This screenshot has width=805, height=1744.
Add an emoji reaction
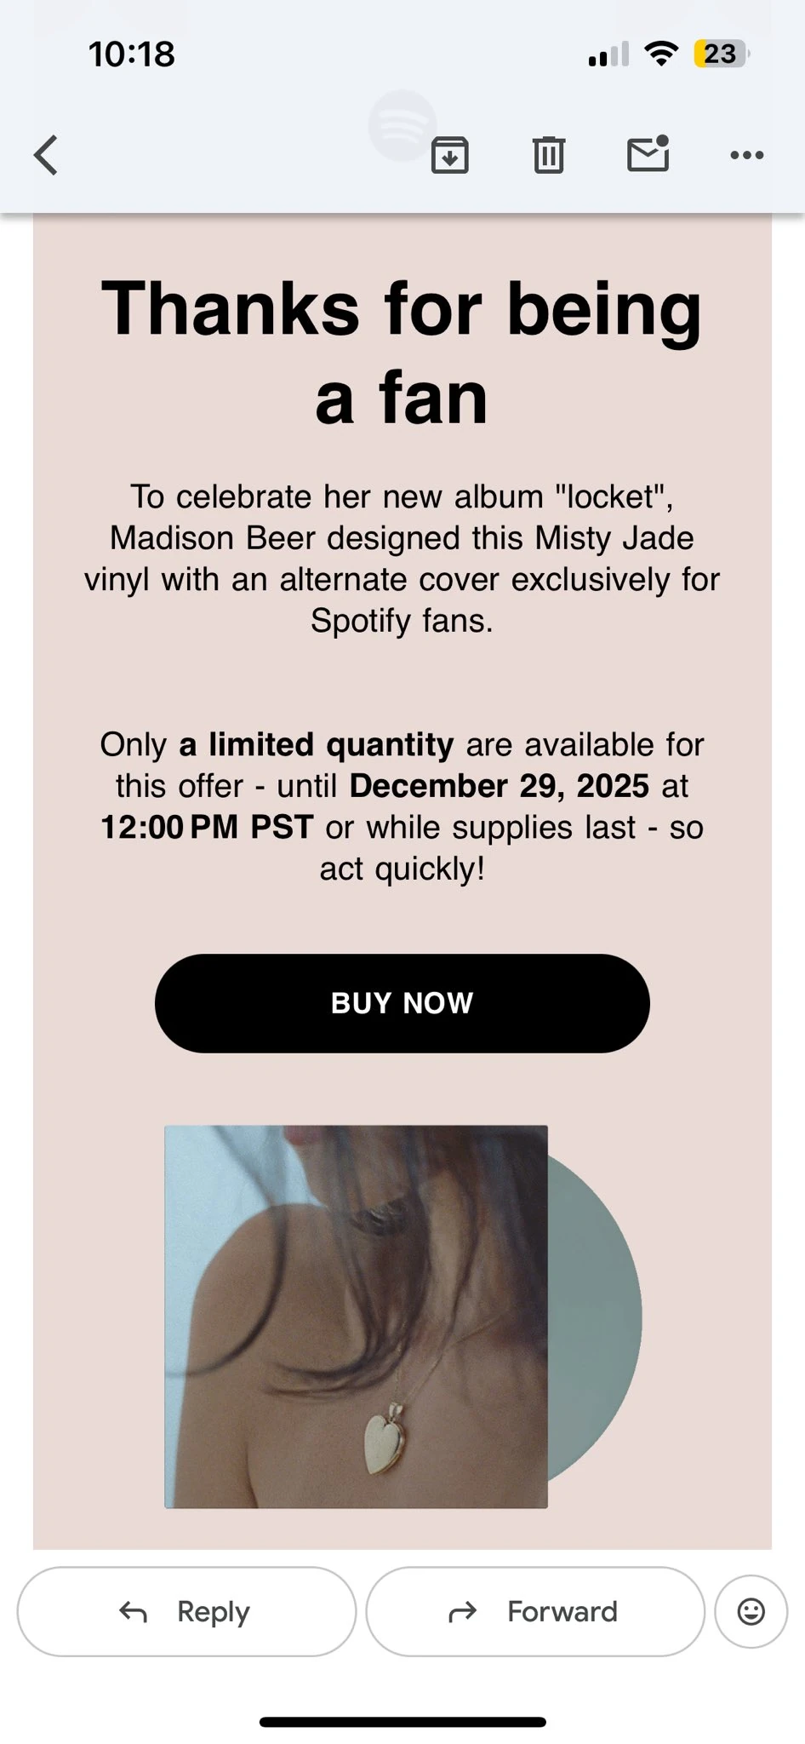click(x=751, y=1611)
